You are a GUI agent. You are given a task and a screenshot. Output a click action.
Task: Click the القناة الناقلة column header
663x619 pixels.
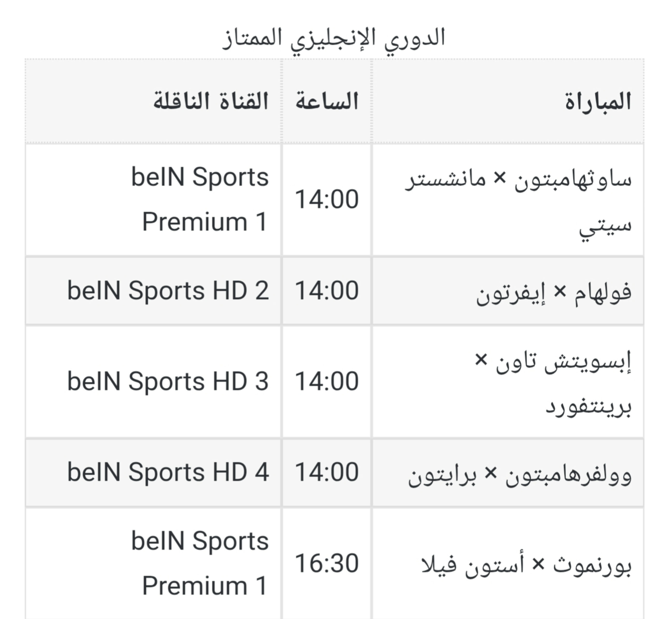211,101
